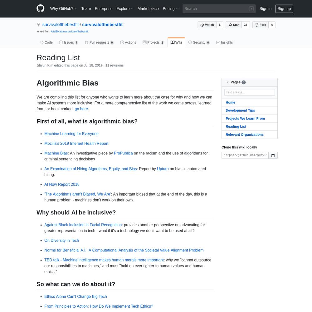Open the Home wiki page
This screenshot has width=312, height=312.
pyautogui.click(x=230, y=102)
